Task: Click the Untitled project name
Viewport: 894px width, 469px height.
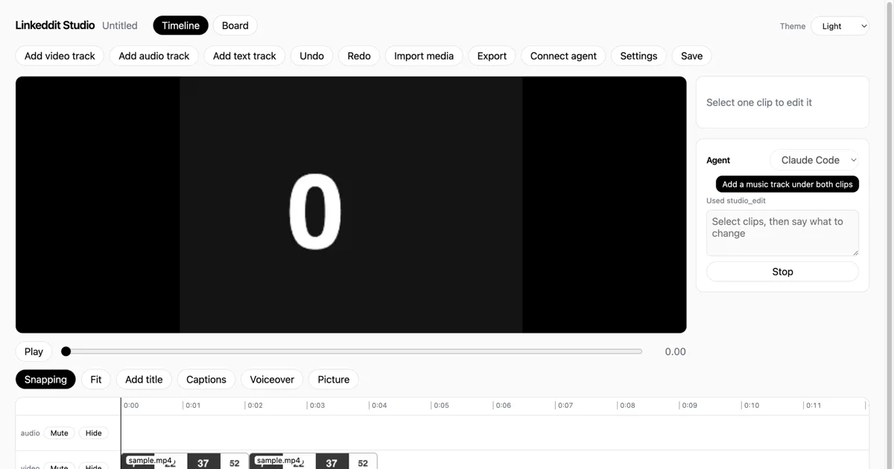Action: [x=120, y=25]
